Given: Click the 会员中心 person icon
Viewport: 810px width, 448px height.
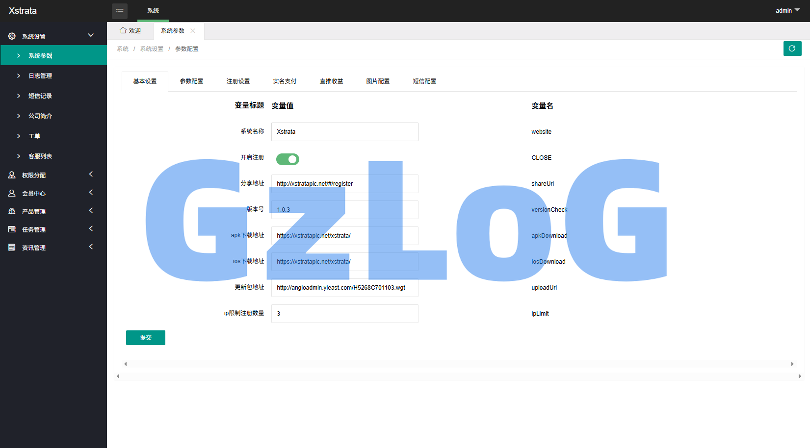Looking at the screenshot, I should [x=12, y=193].
